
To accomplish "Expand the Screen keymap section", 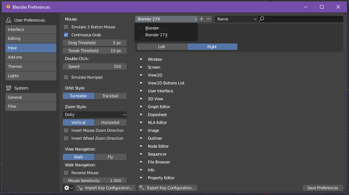I will (141, 67).
